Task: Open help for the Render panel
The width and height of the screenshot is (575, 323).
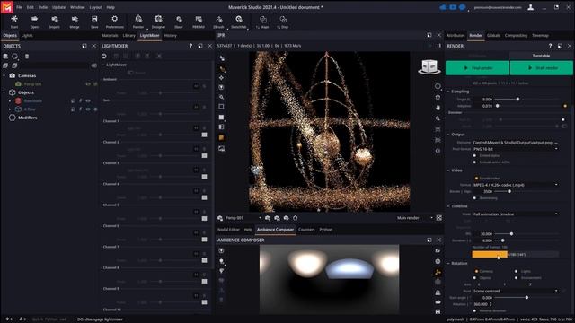Action: (x=550, y=46)
